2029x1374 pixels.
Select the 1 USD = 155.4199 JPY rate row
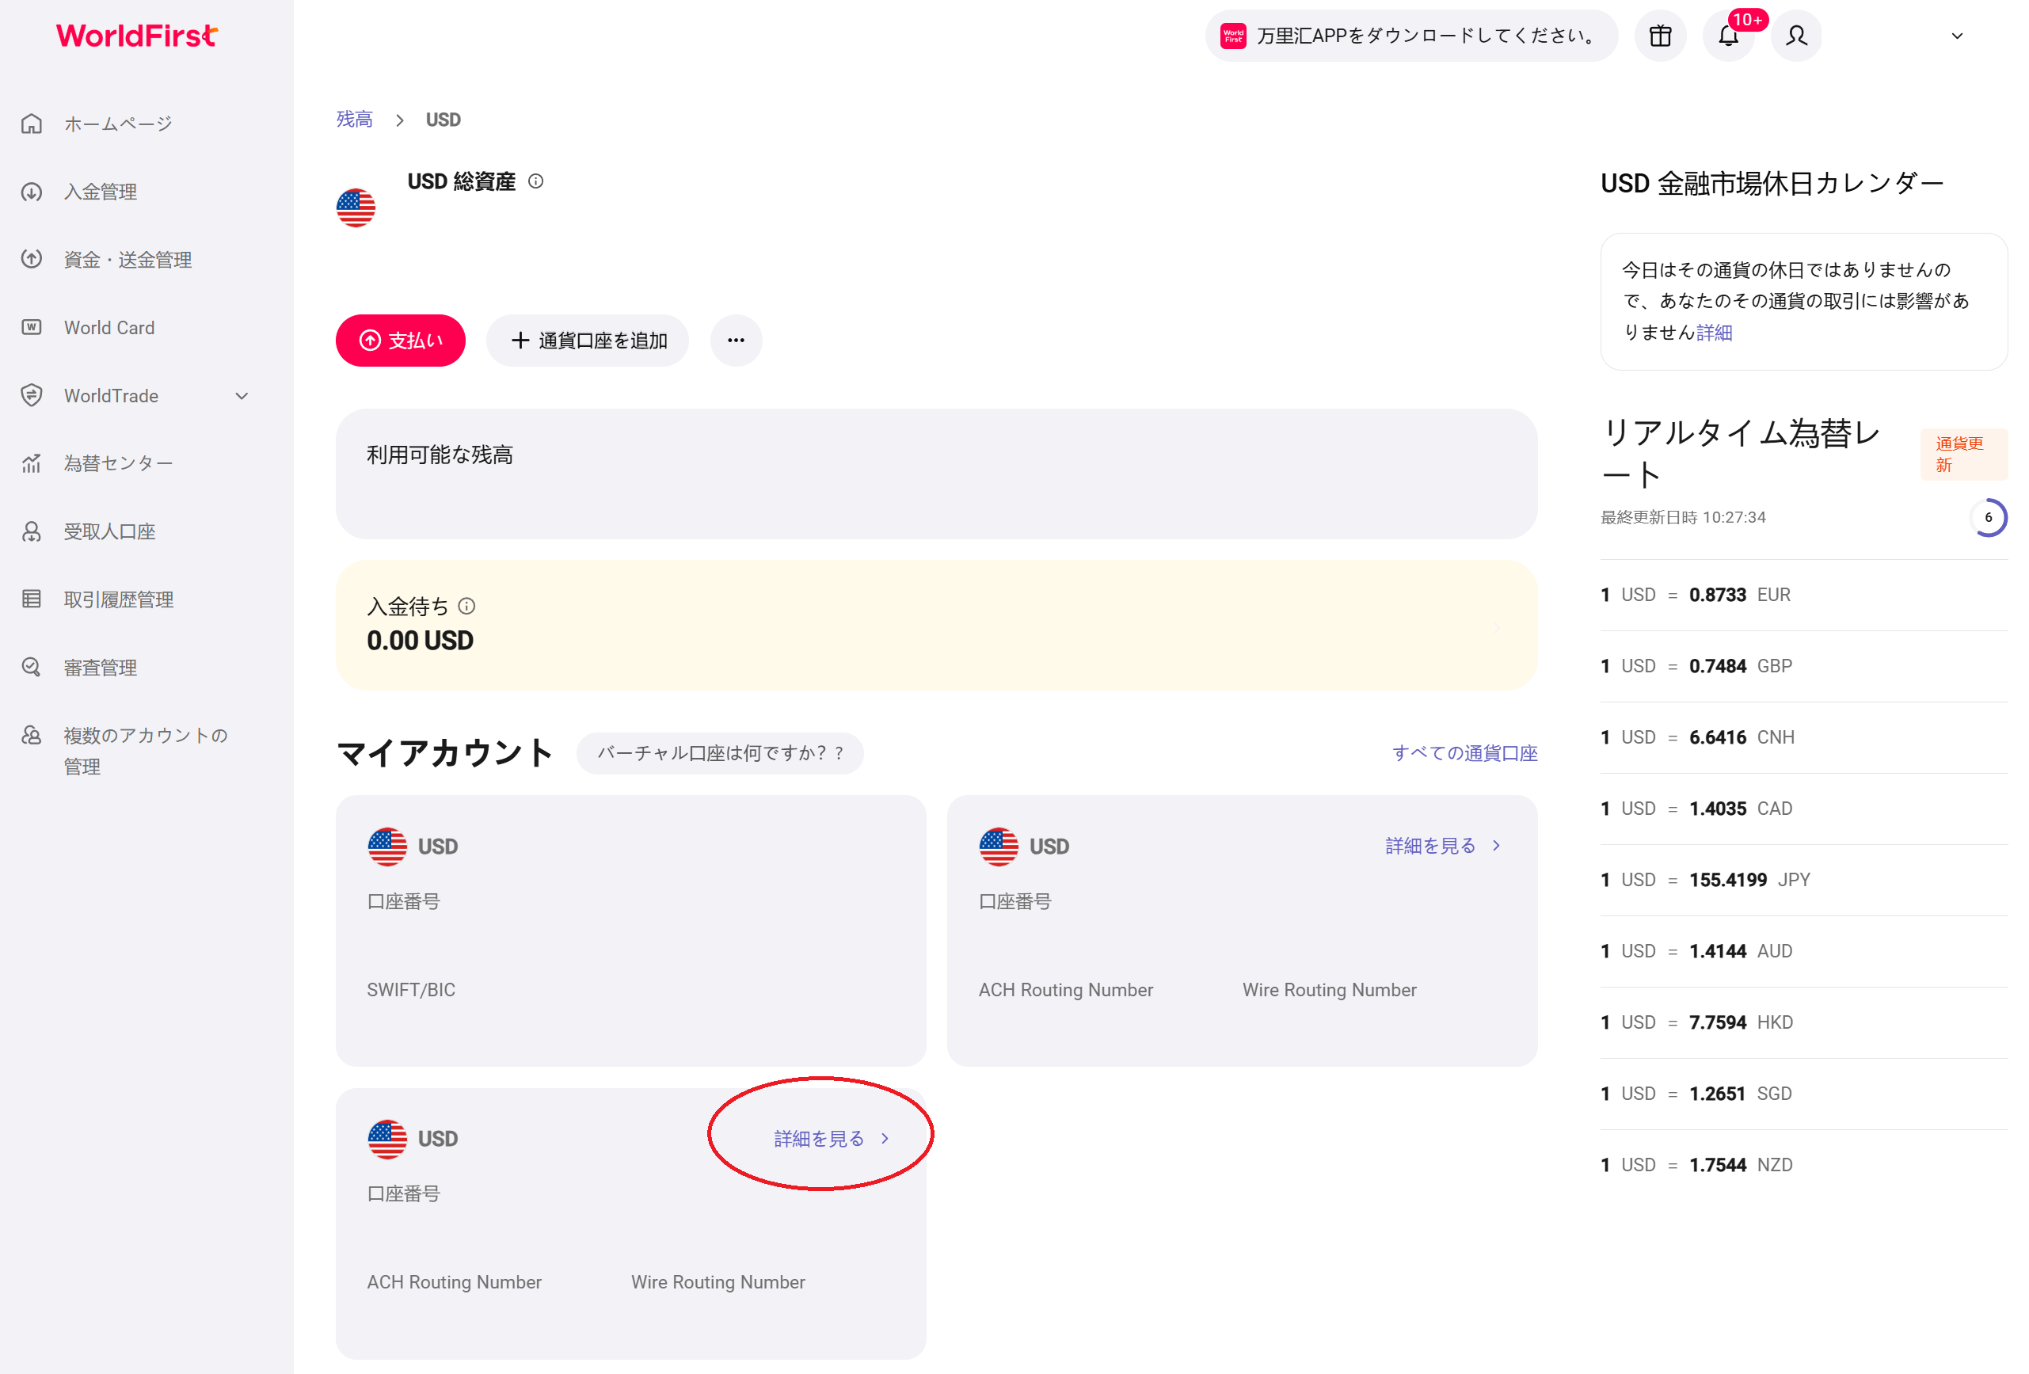[1804, 879]
